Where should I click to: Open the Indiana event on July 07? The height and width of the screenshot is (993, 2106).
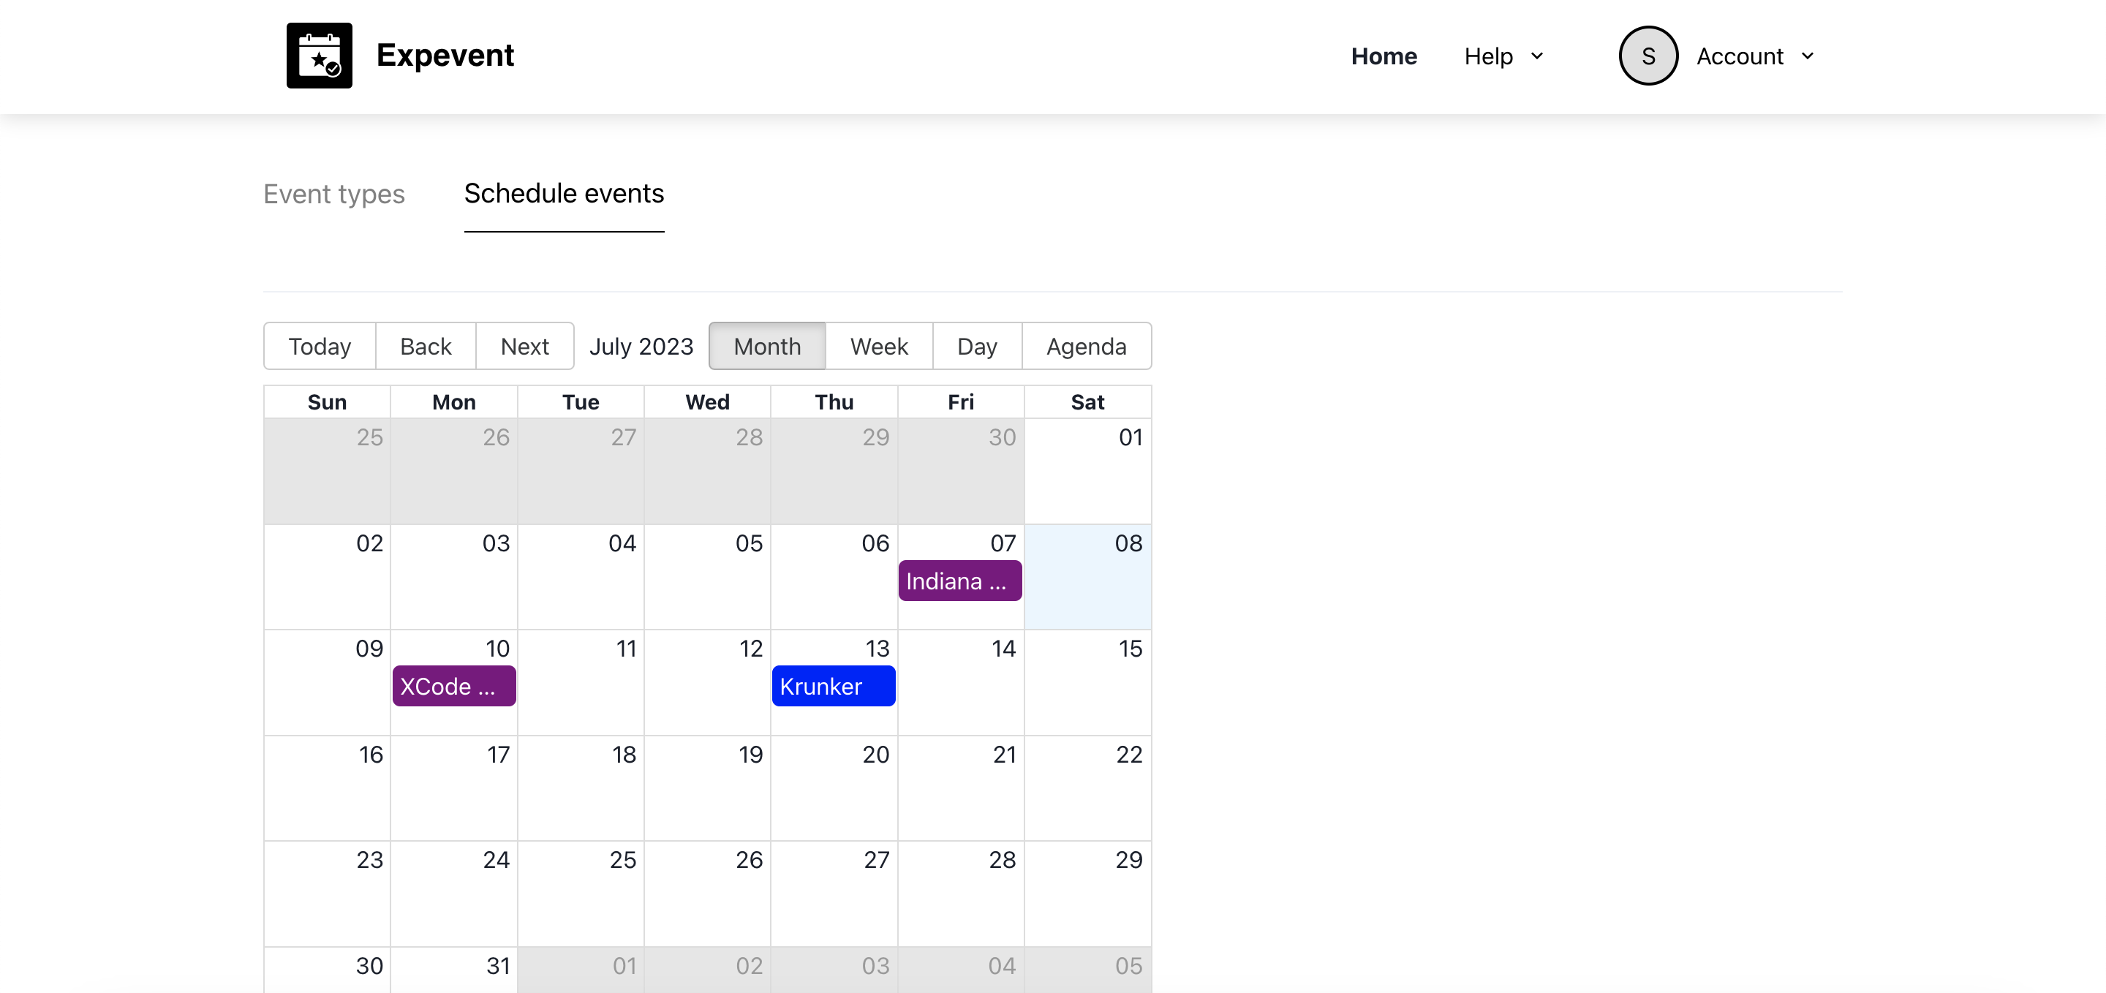tap(960, 581)
